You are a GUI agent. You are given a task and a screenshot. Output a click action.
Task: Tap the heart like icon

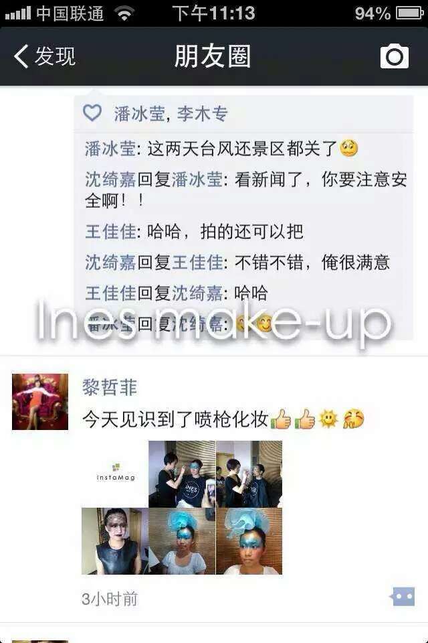coord(92,113)
